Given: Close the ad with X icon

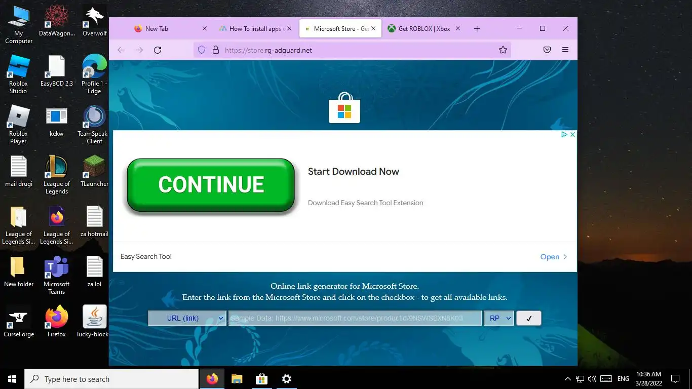Looking at the screenshot, I should (x=572, y=134).
